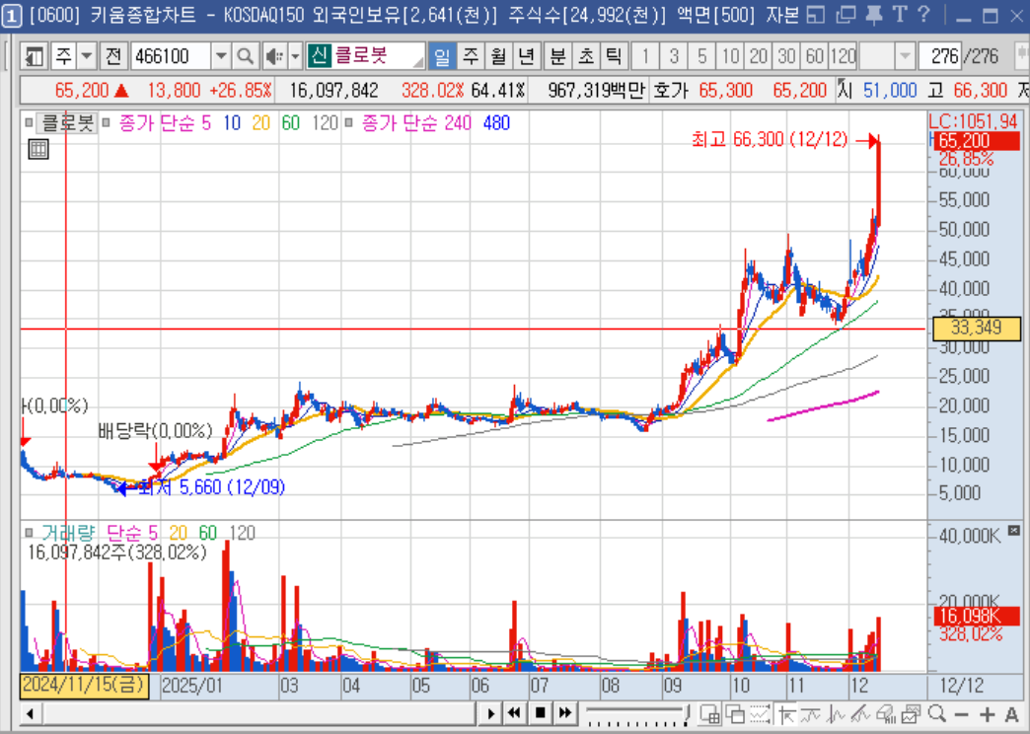The image size is (1030, 734).
Task: Click the dotted range-select chart icon
Action: (x=760, y=713)
